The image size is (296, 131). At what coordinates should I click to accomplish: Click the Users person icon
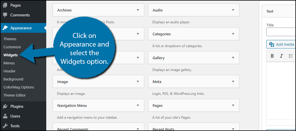[x=5, y=116]
